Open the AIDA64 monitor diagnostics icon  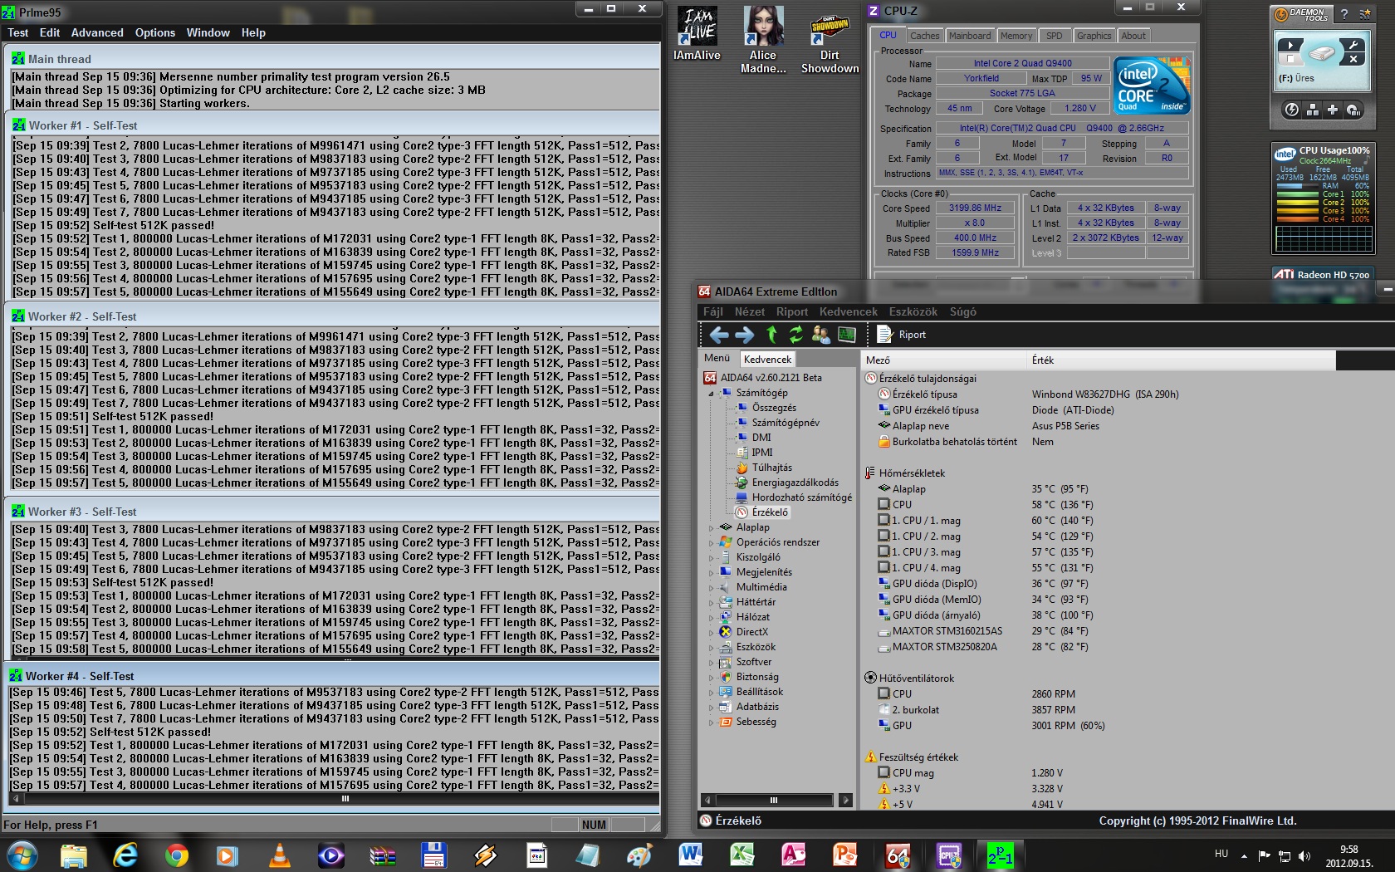(846, 335)
